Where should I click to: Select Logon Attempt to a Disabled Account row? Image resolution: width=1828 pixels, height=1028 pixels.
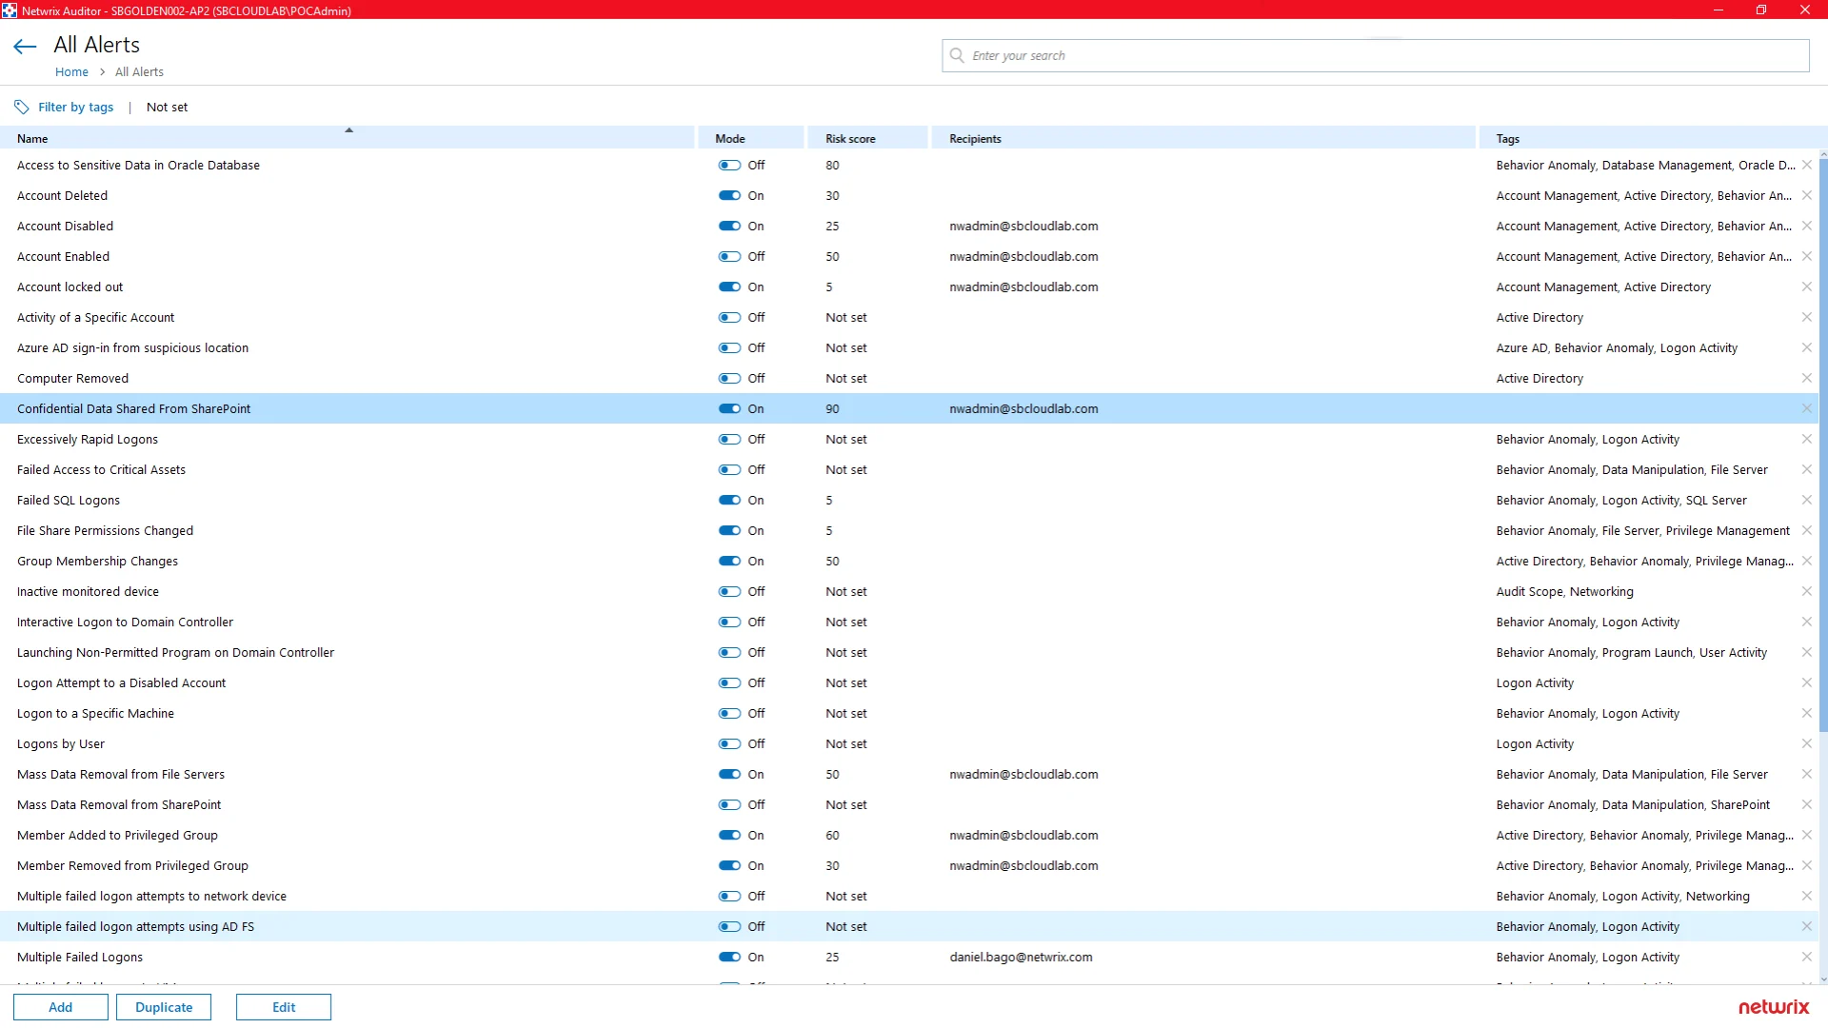pyautogui.click(x=909, y=682)
